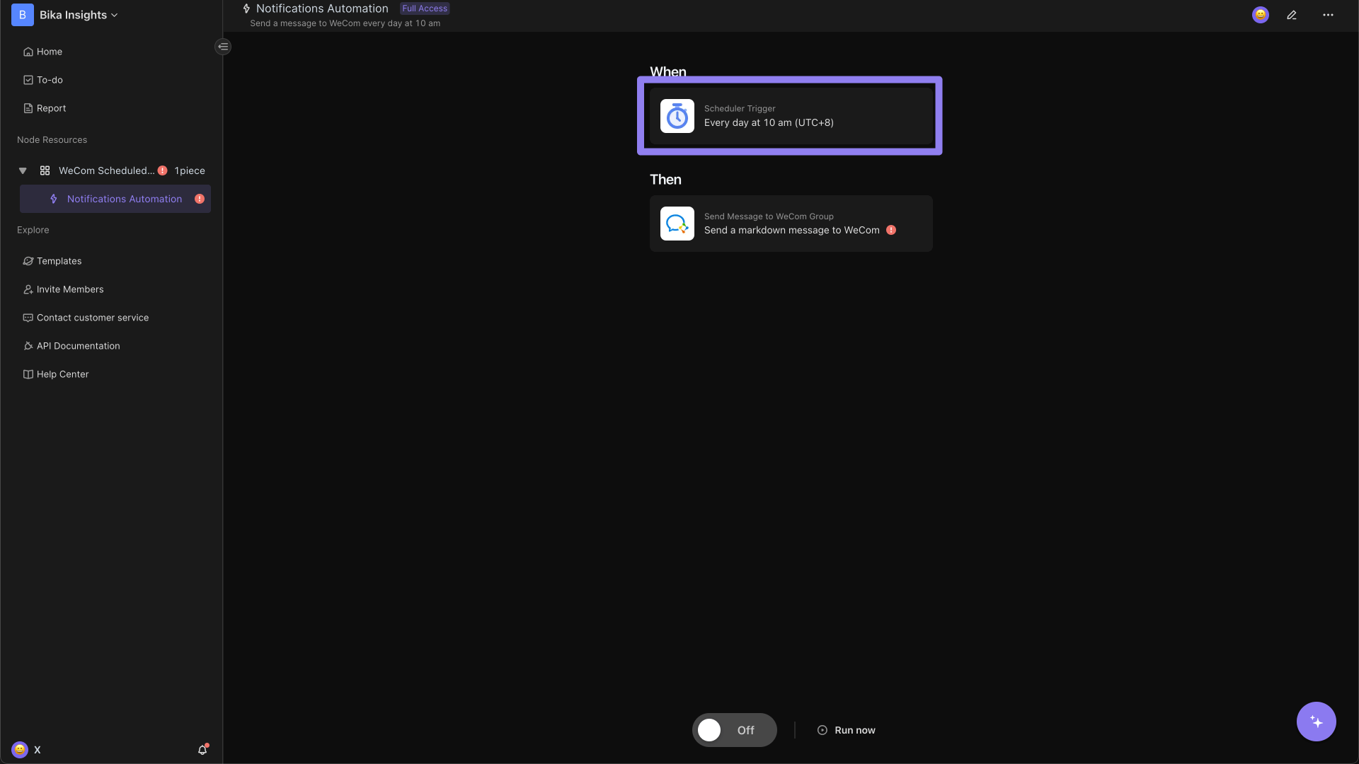
Task: Click the To-do icon in sidebar
Action: click(28, 80)
